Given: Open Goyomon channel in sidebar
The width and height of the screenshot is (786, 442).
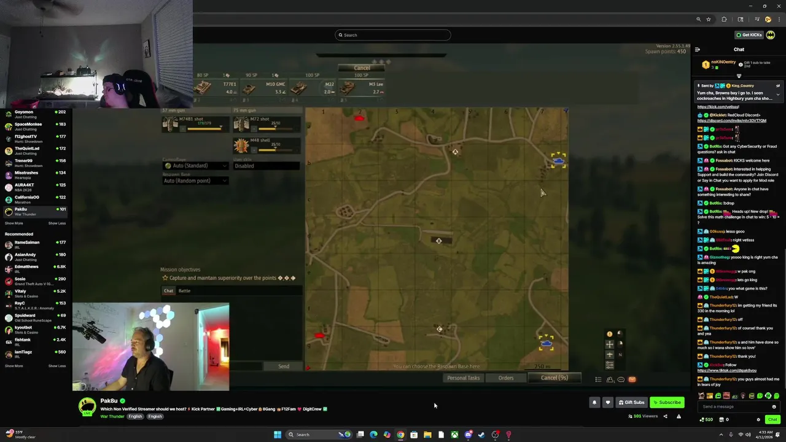Looking at the screenshot, I should [35, 114].
